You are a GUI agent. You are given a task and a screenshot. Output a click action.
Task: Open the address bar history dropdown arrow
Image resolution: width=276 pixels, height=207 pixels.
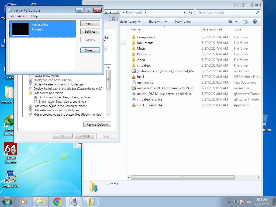(184, 12)
